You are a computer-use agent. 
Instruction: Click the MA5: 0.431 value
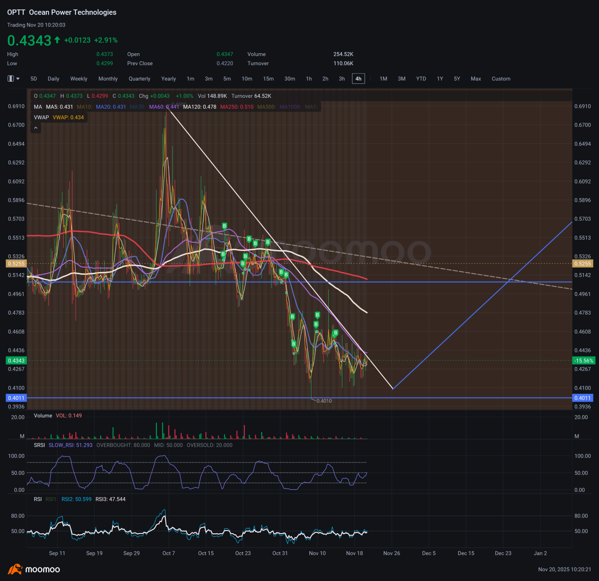tap(60, 107)
